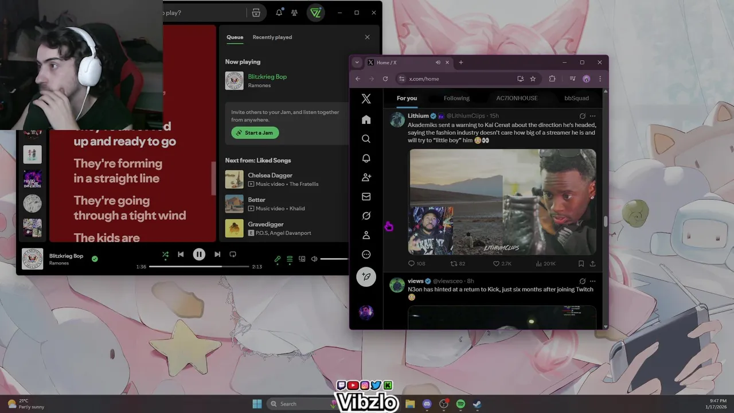The height and width of the screenshot is (413, 734).
Task: Open Connect to a device icon
Action: [302, 259]
